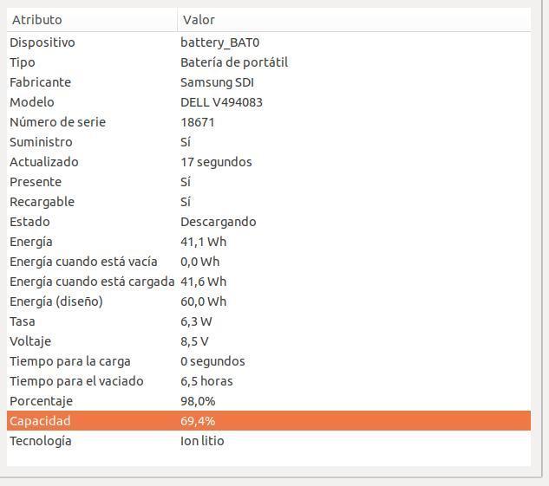Click the 6,5 horas value
The height and width of the screenshot is (486, 549).
coord(206,381)
